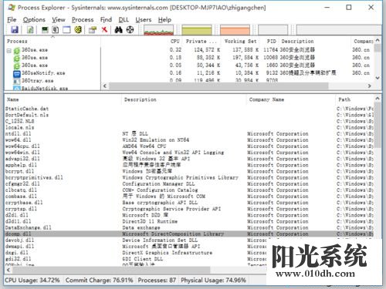This screenshot has height=289, width=386.
Task: Select the dwmapi.dll row
Action: (x=136, y=247)
